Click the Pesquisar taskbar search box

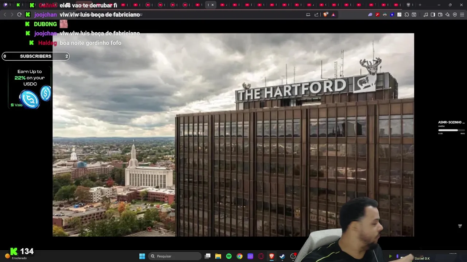[175, 256]
